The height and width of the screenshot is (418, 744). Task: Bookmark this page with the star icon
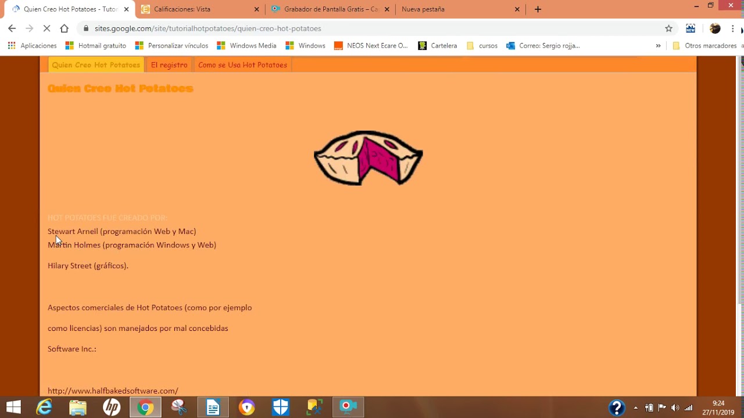[668, 28]
